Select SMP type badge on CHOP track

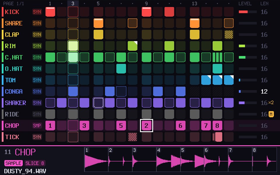pos(37,125)
